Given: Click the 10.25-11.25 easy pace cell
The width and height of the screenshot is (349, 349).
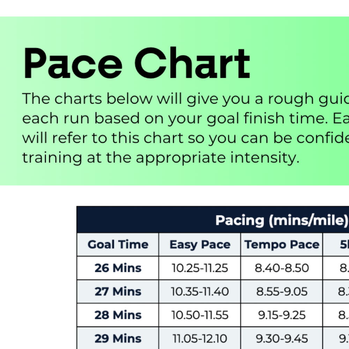Looking at the screenshot, I should coord(200,268).
